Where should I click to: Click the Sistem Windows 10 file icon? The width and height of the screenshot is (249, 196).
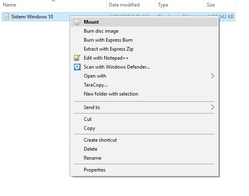[7, 17]
